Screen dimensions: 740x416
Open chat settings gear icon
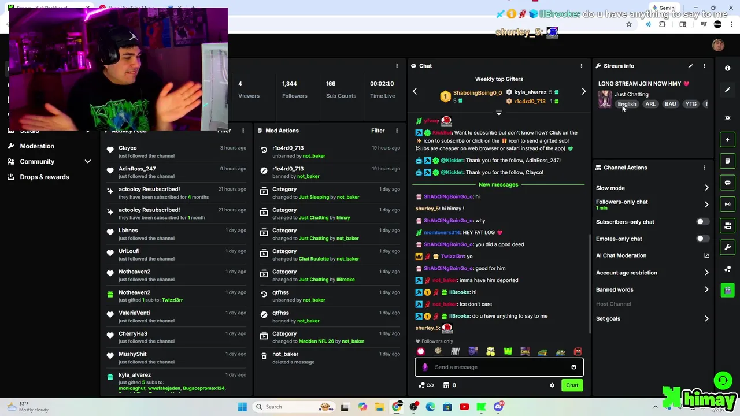552,385
